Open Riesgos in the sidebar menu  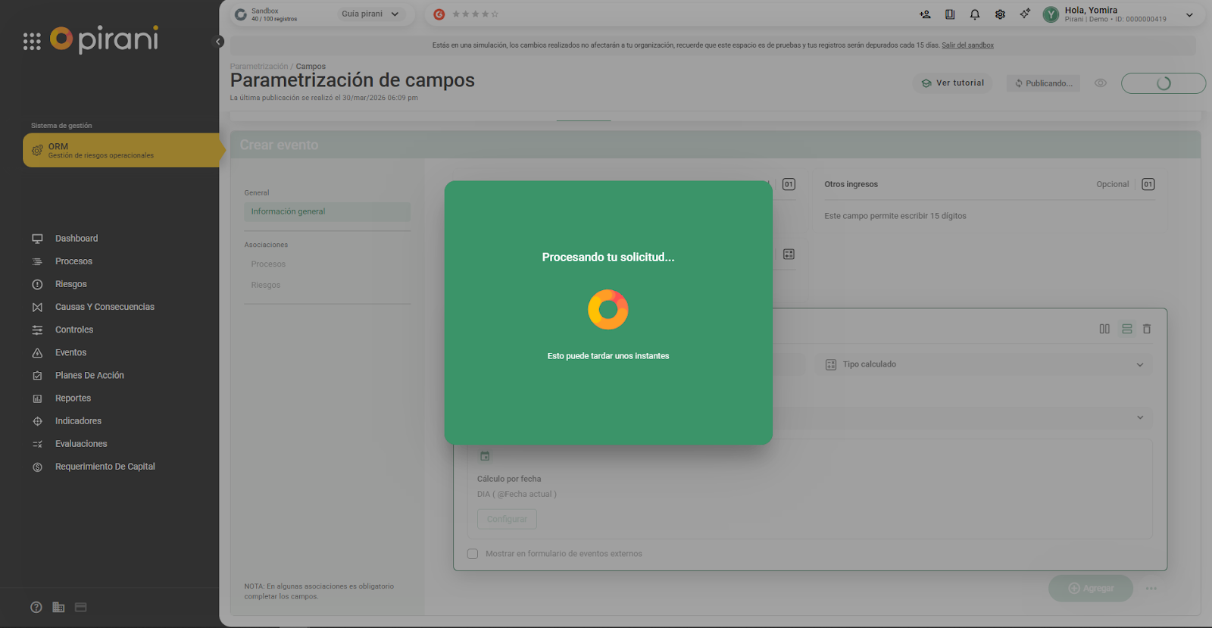(x=71, y=284)
